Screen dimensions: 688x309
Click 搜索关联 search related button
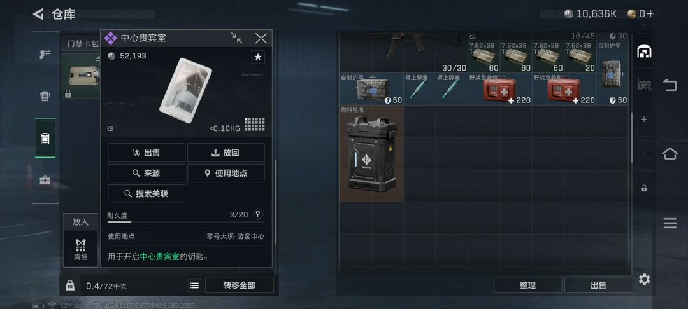tap(147, 194)
